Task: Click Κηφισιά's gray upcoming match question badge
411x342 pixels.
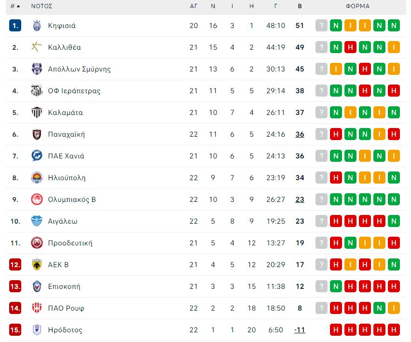Action: click(321, 26)
